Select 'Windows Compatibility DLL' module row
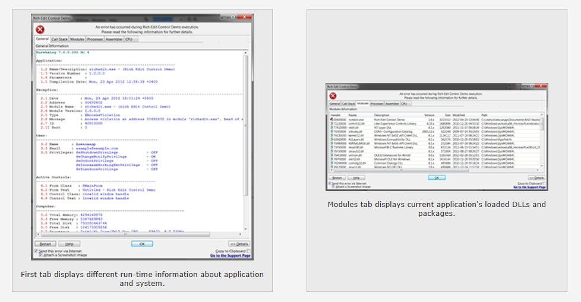581x302 pixels. 435,139
